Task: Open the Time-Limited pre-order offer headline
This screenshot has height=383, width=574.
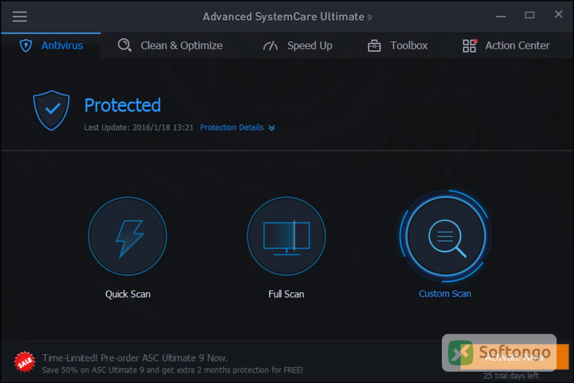Action: click(135, 358)
